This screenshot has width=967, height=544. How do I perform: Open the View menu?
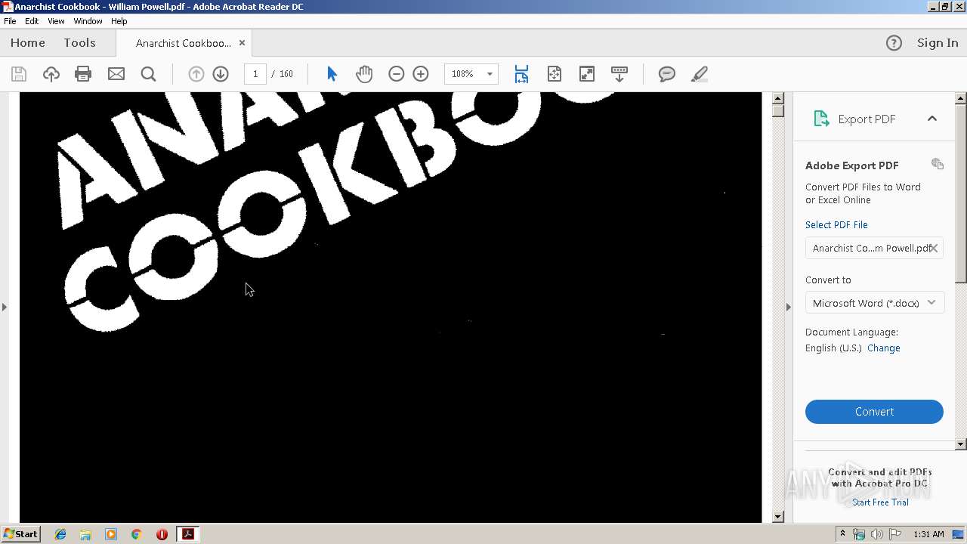coord(56,21)
